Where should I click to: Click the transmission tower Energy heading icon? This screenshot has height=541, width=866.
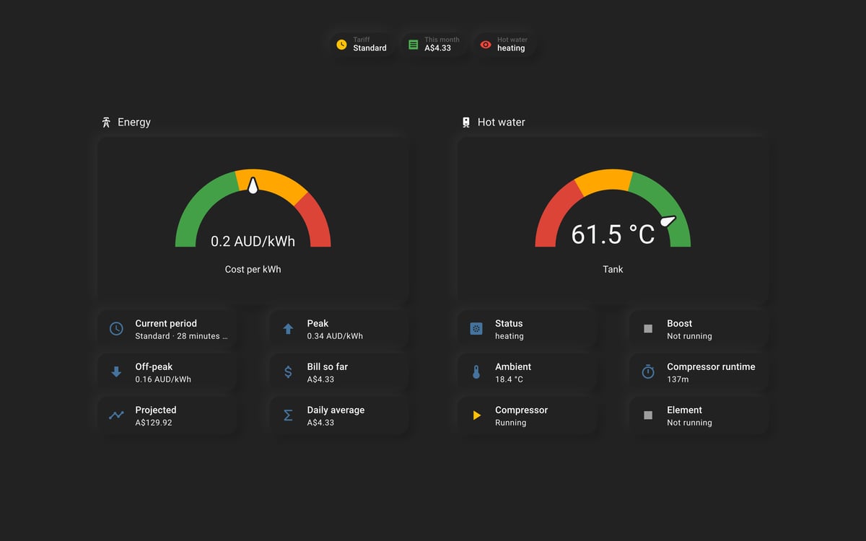[106, 122]
